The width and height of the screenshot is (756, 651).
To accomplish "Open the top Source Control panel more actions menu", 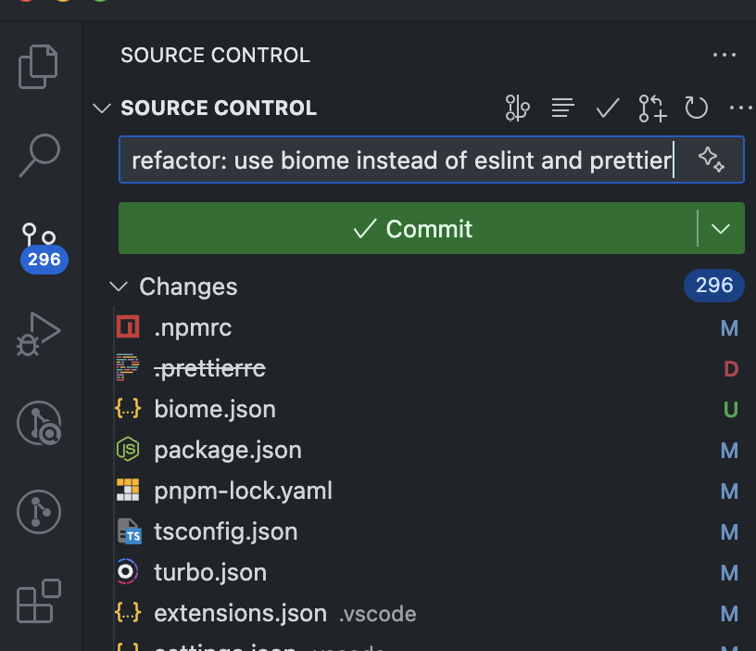I will click(x=724, y=56).
